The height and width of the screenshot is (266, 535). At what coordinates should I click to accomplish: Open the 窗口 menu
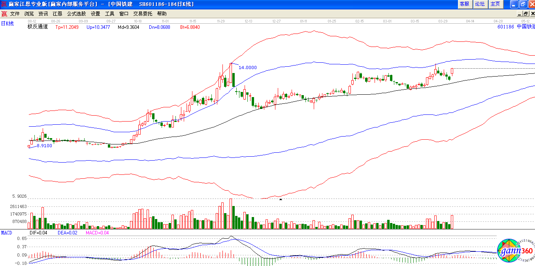pos(124,13)
